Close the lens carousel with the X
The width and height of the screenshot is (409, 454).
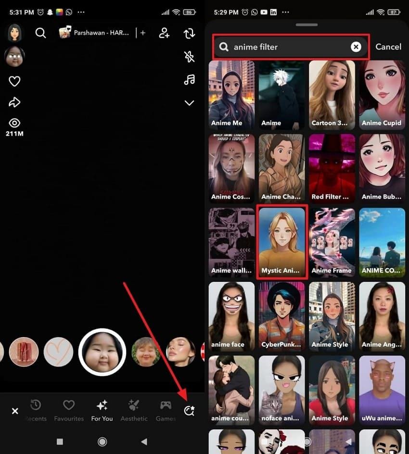click(14, 411)
